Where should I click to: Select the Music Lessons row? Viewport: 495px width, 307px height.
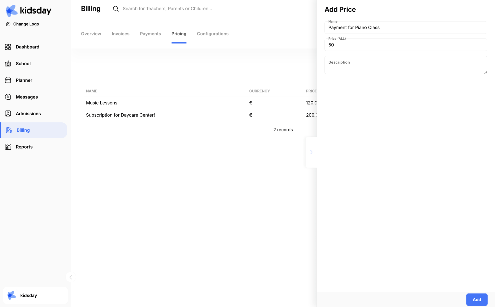tap(101, 103)
